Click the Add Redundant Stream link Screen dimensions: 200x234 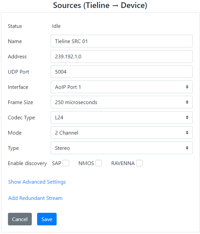tap(35, 198)
